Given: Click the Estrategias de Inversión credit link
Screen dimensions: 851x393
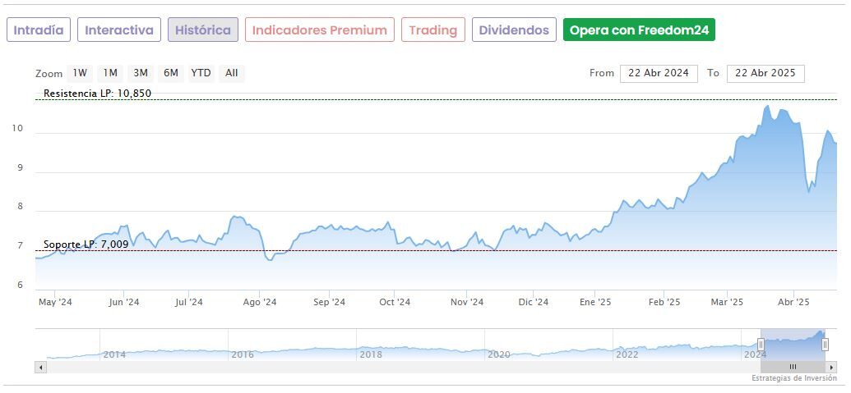Looking at the screenshot, I should (793, 378).
